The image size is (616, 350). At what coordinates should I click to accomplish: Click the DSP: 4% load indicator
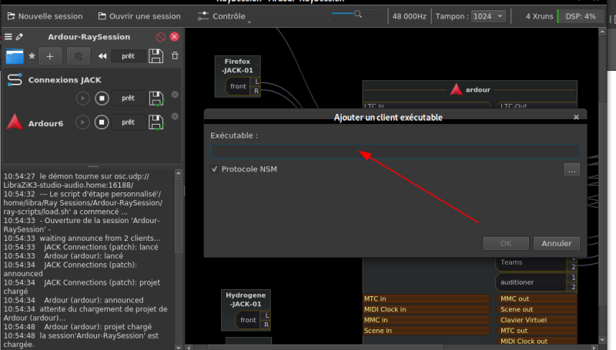pos(581,16)
